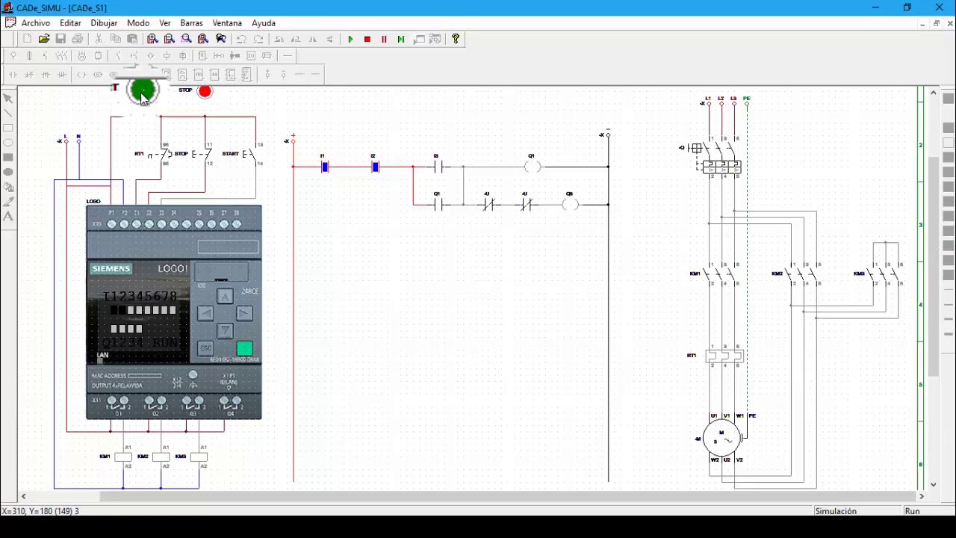
Task: Select the filled rectangle tool
Action: coord(8,158)
